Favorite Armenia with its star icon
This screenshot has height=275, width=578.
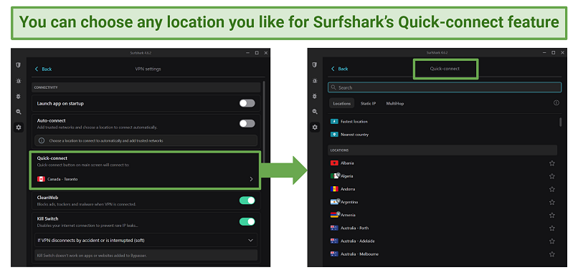coord(552,215)
